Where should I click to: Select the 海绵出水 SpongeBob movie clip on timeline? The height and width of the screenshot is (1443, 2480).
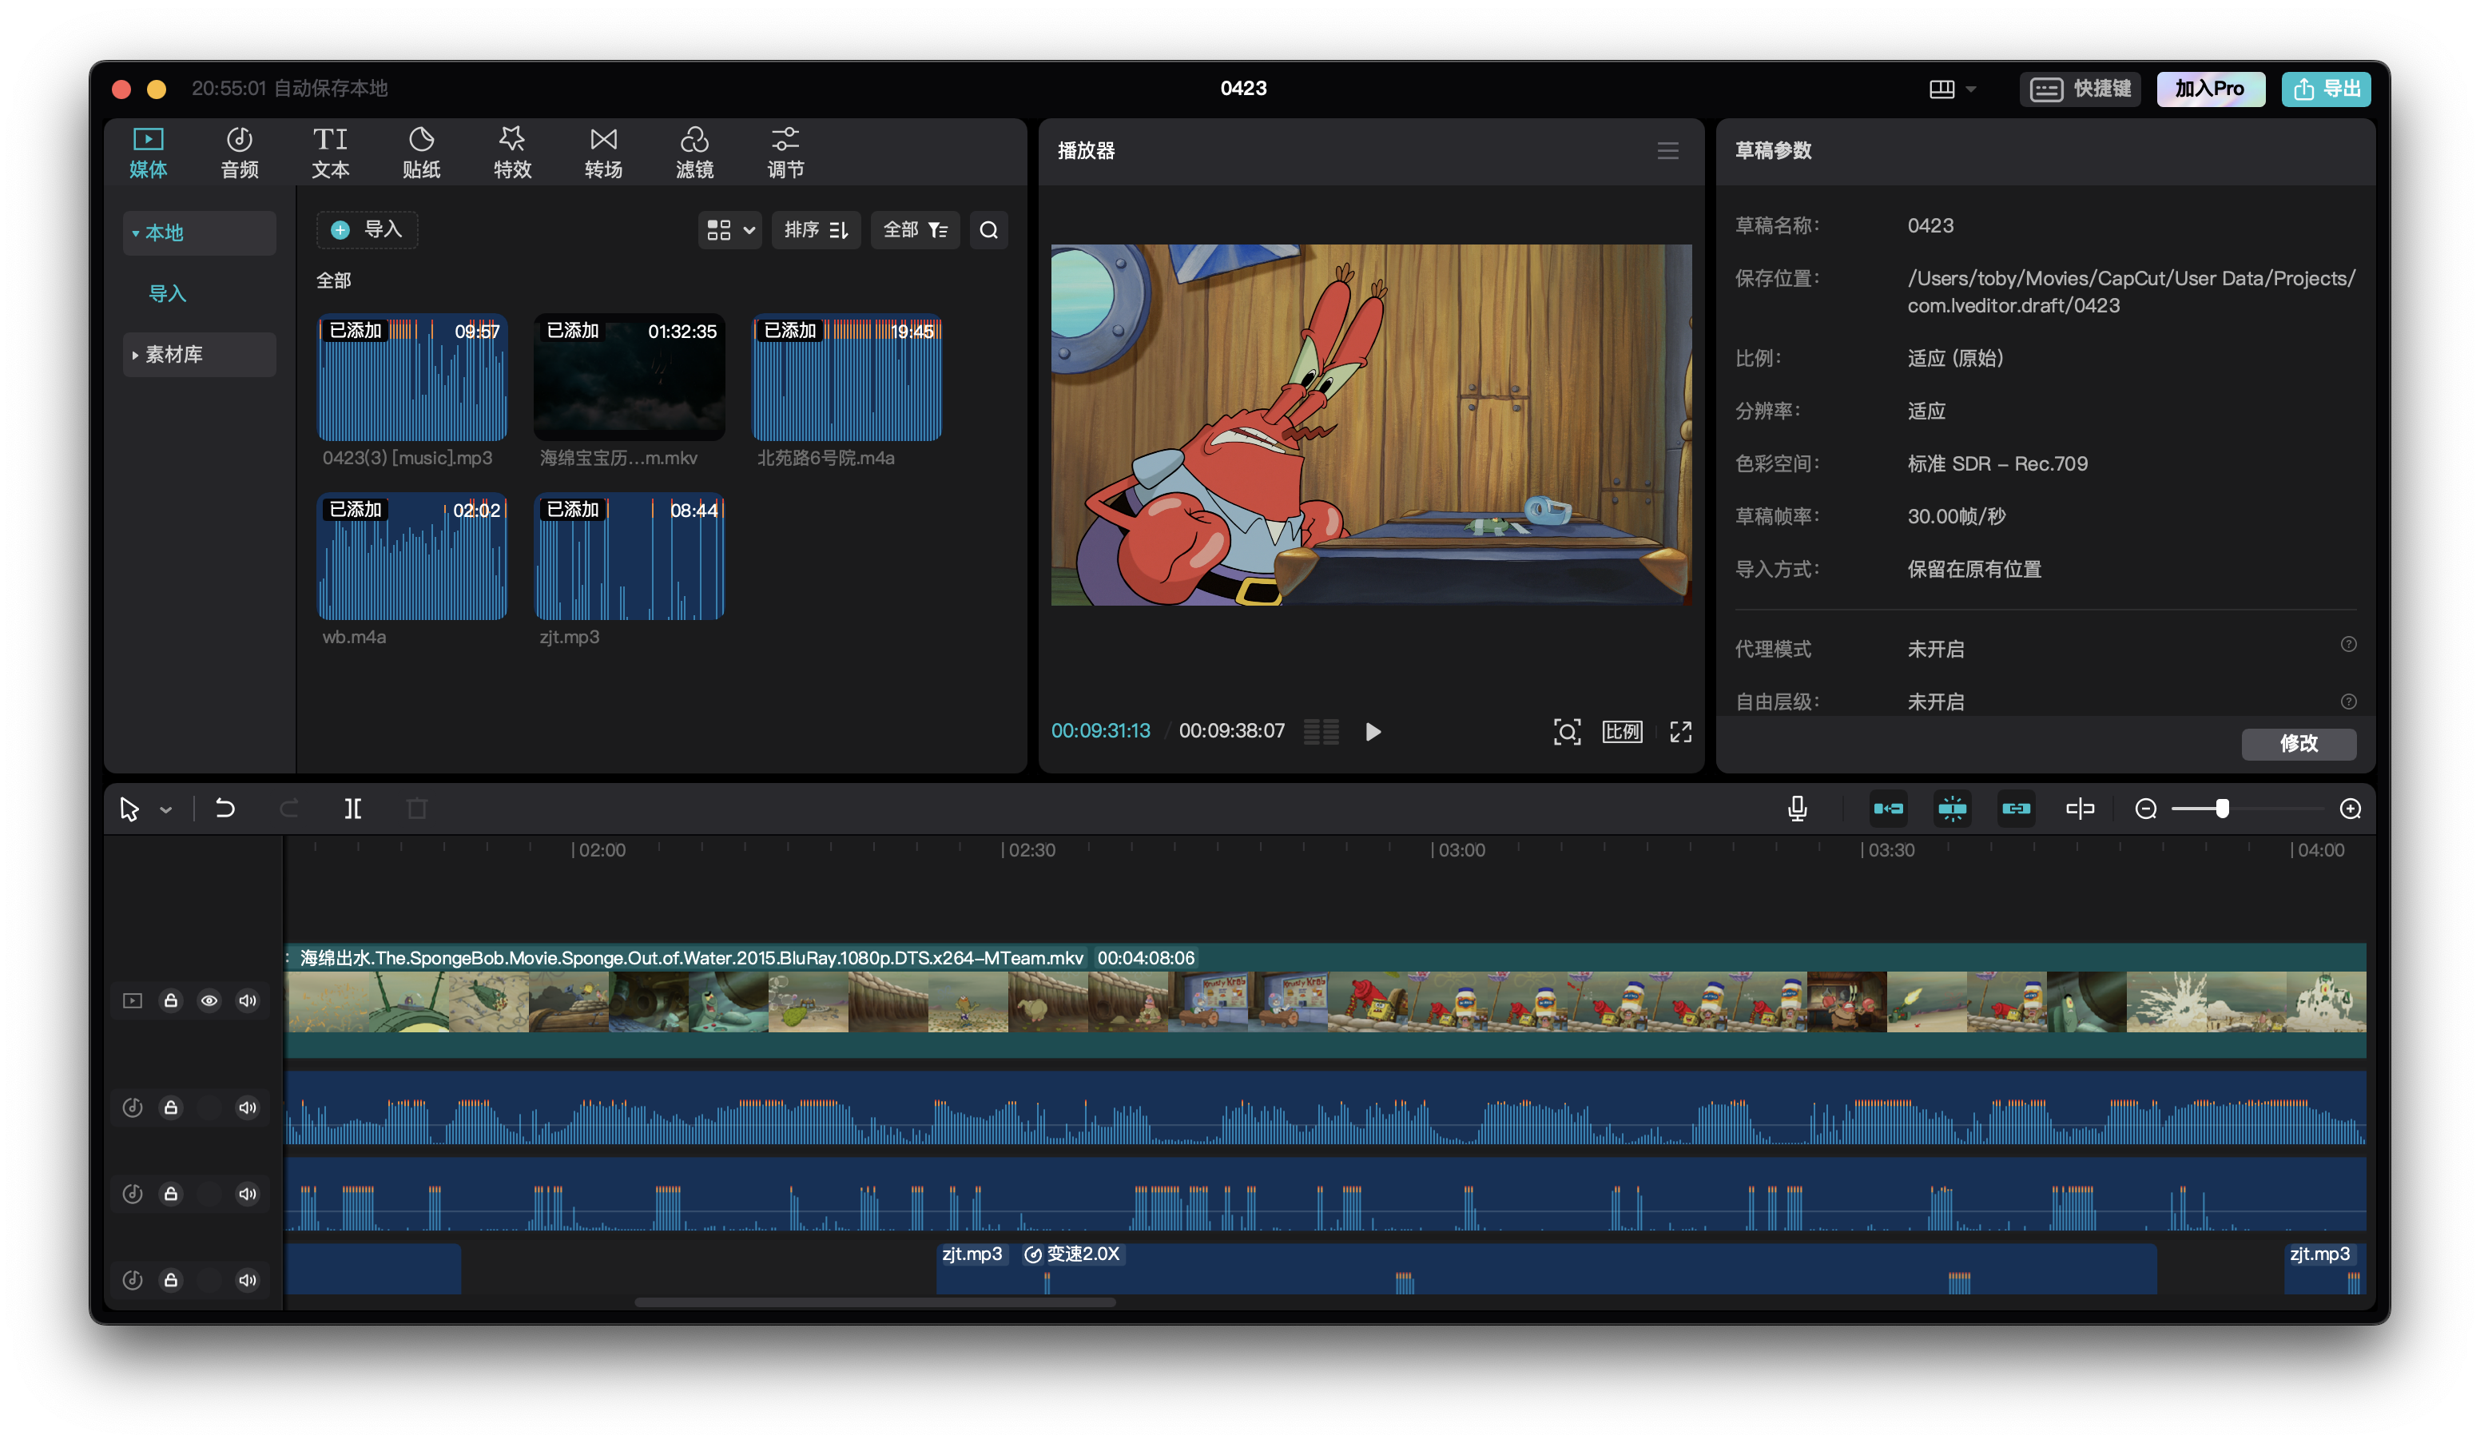(1325, 1001)
